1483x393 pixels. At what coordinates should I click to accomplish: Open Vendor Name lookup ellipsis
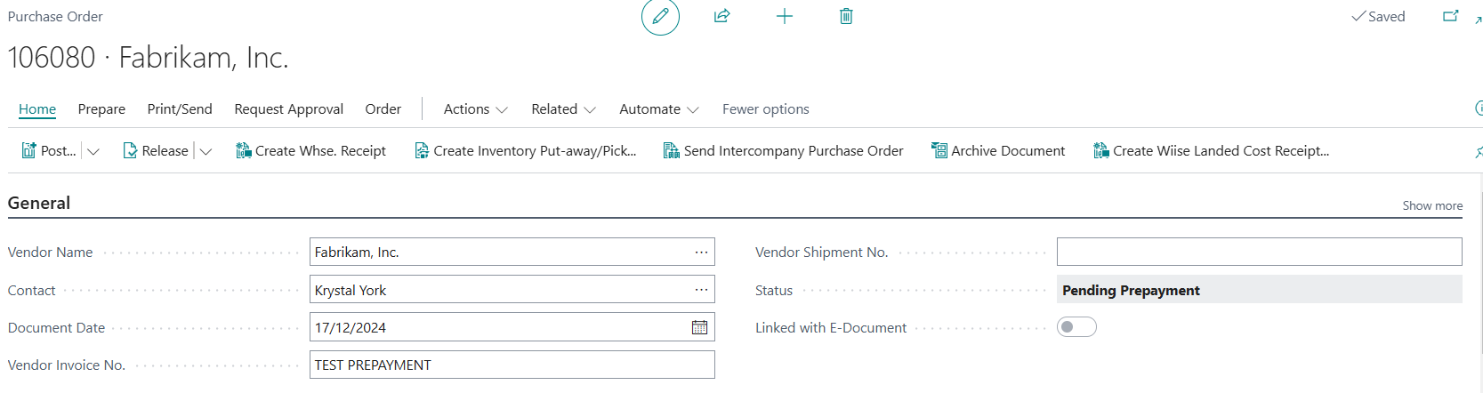(701, 253)
